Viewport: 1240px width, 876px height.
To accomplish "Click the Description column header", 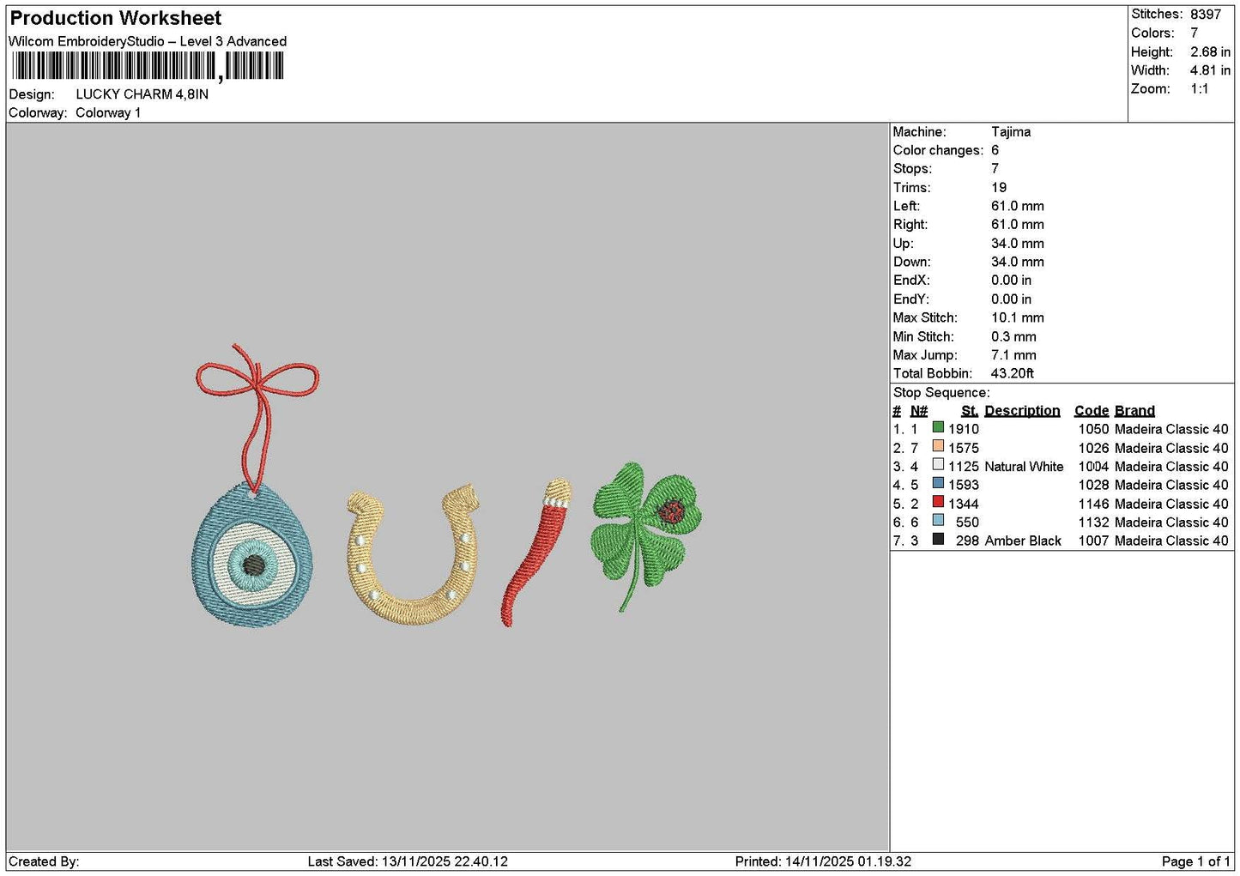I will pyautogui.click(x=1022, y=411).
